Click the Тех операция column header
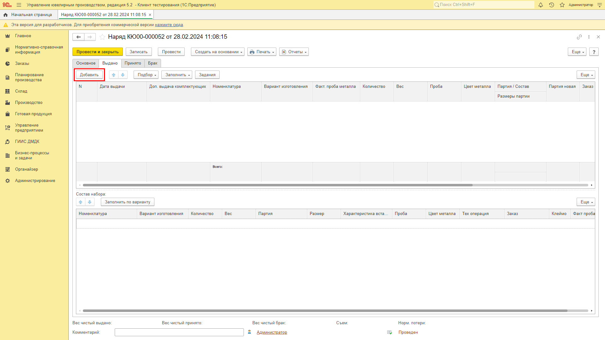 (x=482, y=214)
